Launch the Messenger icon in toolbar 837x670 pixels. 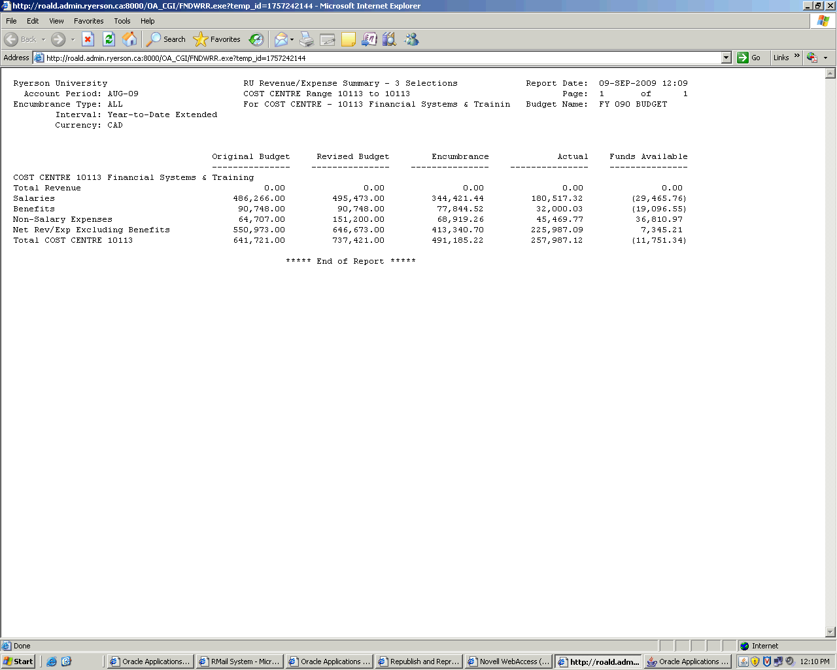411,39
